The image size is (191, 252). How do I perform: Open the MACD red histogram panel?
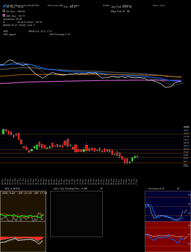point(23,237)
